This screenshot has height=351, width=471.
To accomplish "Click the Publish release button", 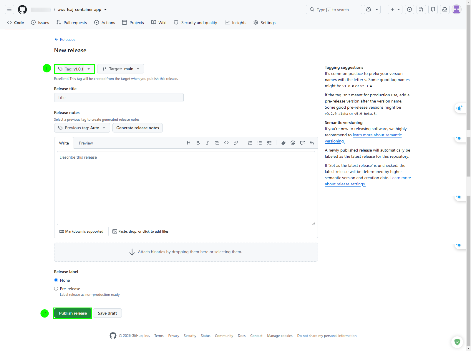I will [x=73, y=313].
